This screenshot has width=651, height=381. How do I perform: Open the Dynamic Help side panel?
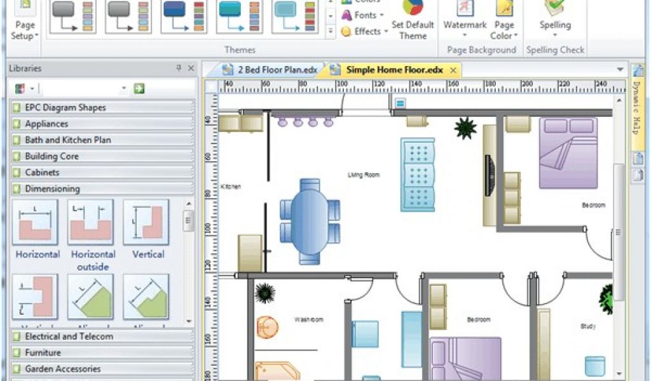point(637,107)
